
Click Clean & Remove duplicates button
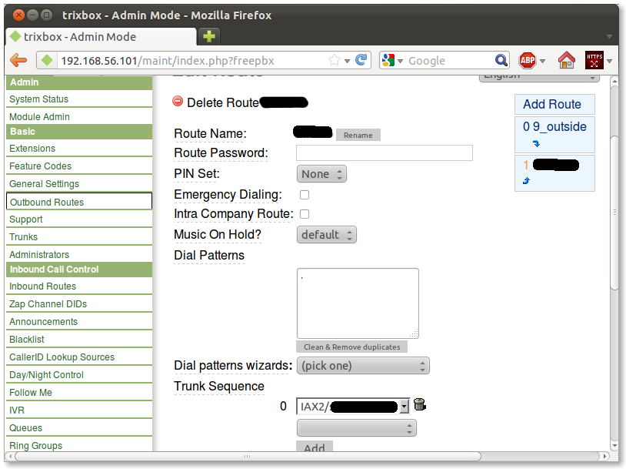coord(351,347)
